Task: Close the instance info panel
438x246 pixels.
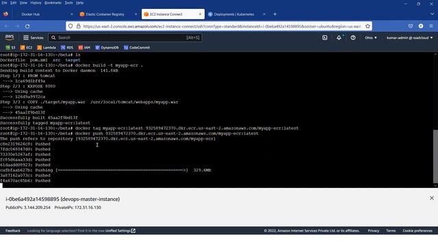Action: pos(432,198)
